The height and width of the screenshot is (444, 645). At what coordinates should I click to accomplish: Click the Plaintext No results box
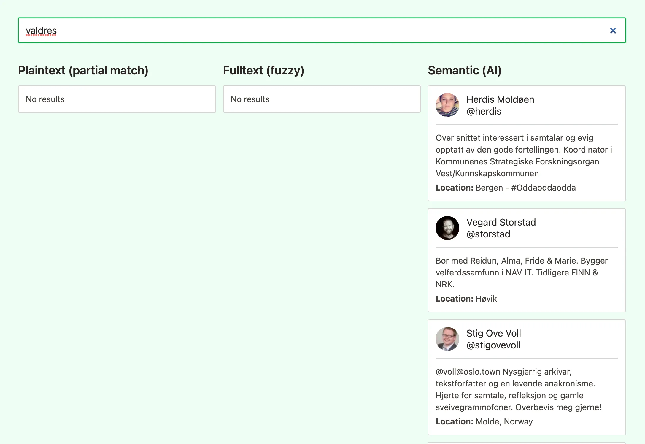point(117,99)
